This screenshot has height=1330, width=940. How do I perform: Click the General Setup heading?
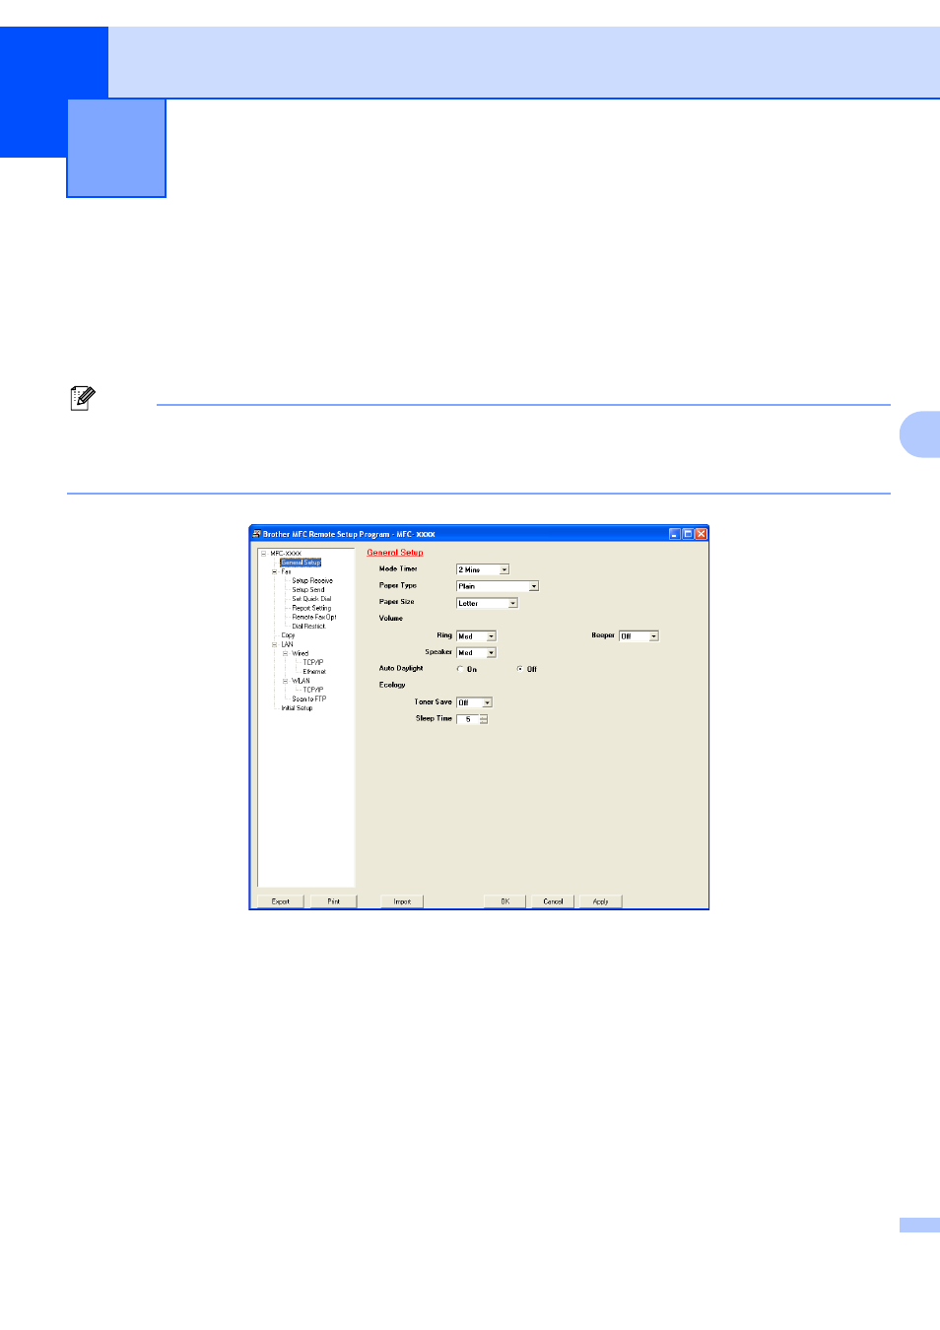tap(395, 553)
